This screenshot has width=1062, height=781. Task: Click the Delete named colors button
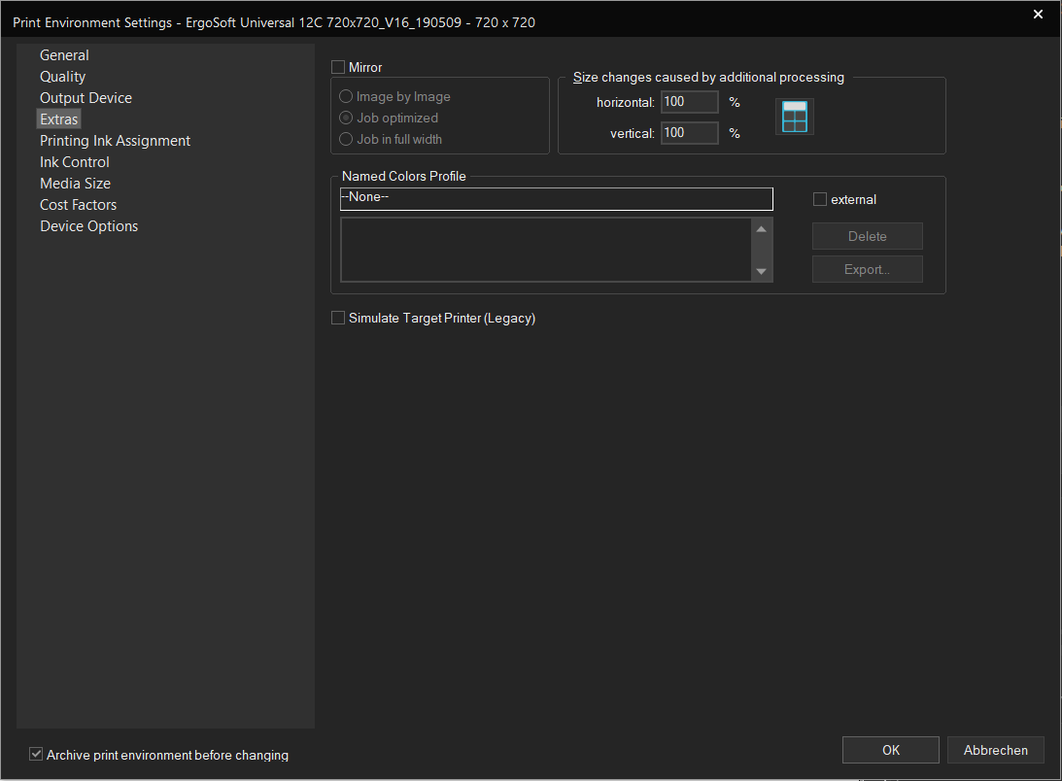[868, 236]
